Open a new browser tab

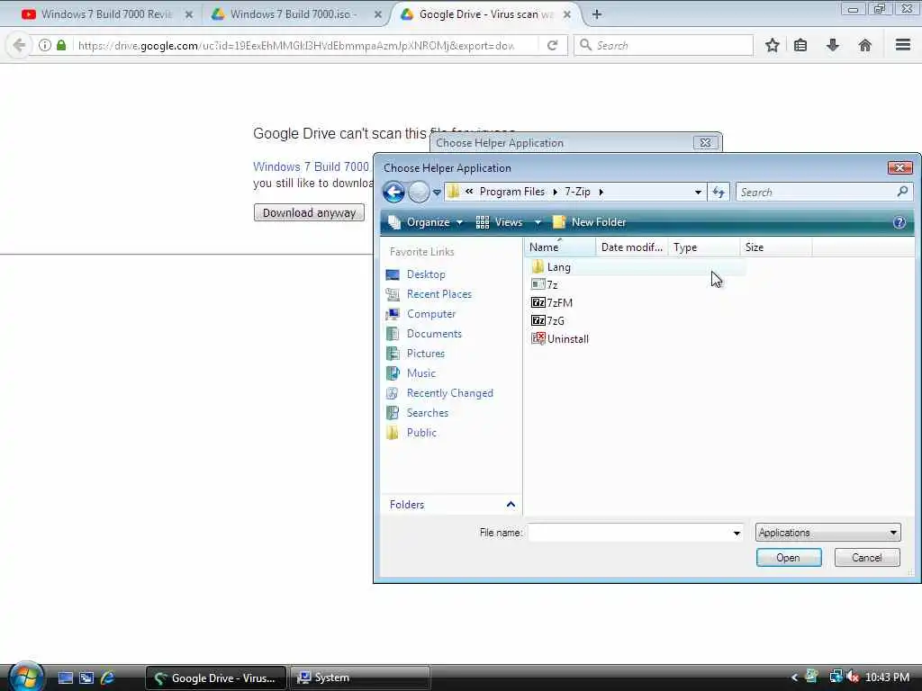(x=597, y=14)
